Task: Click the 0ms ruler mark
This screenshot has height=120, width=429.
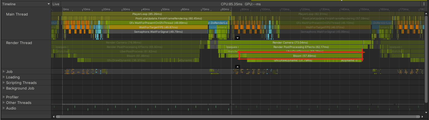Action: (x=66, y=9)
